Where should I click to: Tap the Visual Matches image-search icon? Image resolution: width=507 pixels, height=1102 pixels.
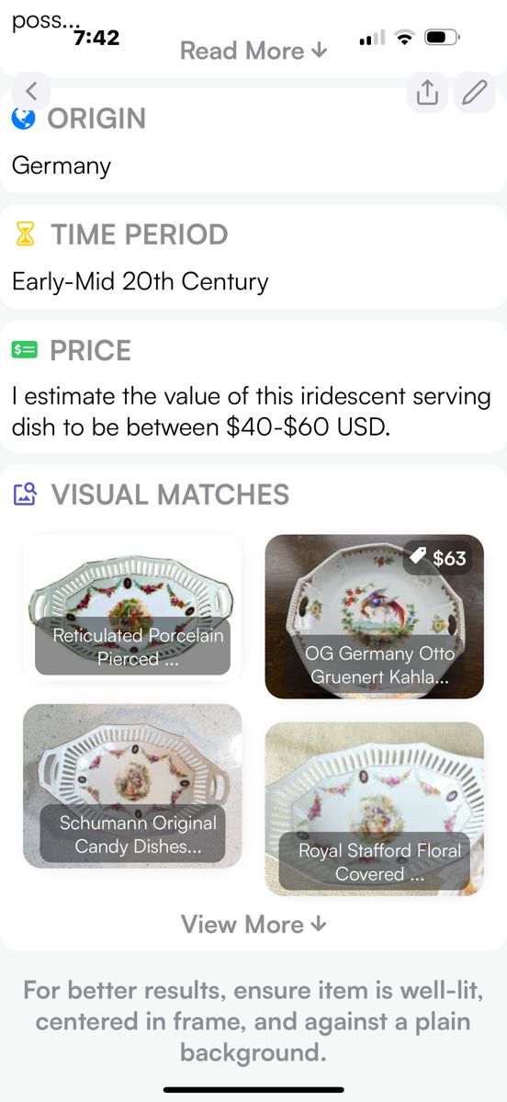(25, 494)
